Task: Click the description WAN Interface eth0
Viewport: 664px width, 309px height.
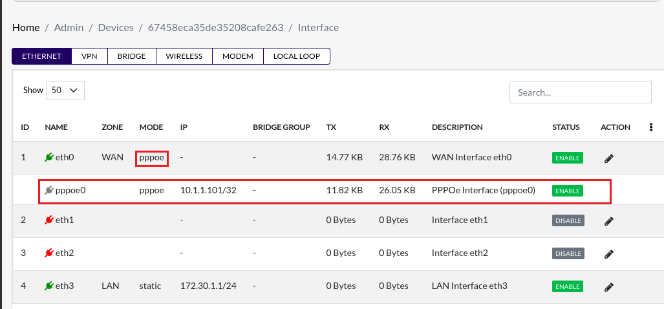Action: (472, 158)
